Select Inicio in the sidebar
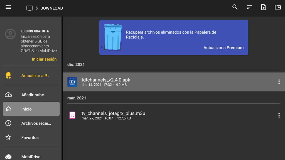 pos(31,109)
